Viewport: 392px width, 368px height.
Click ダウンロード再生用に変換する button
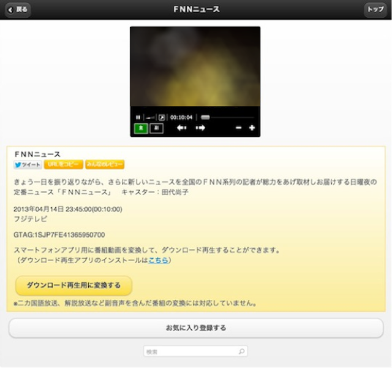(73, 285)
